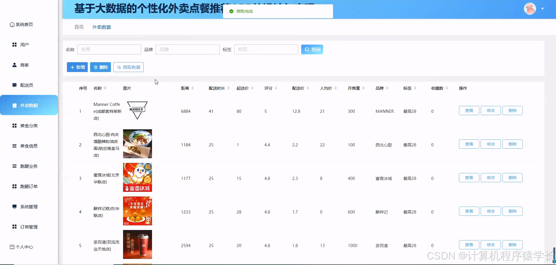Click the 新增 button to add record
Image resolution: width=556 pixels, height=265 pixels.
(77, 67)
